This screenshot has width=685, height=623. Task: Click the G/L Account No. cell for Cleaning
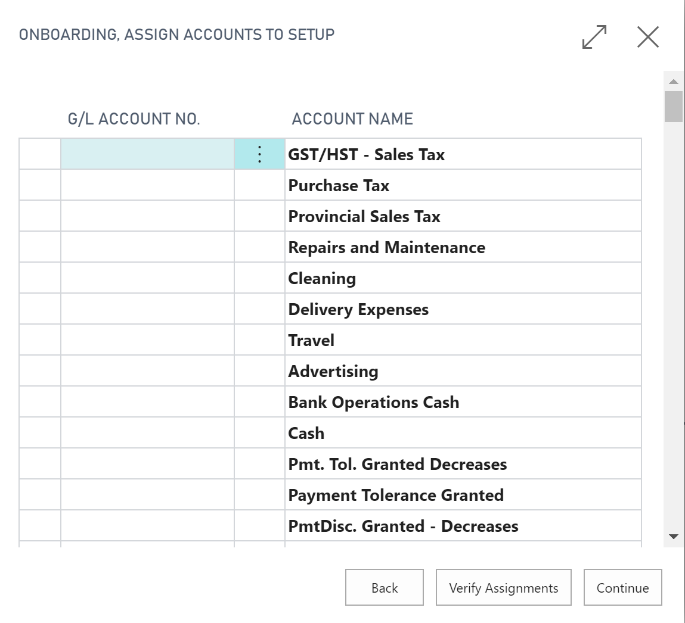[x=148, y=278]
